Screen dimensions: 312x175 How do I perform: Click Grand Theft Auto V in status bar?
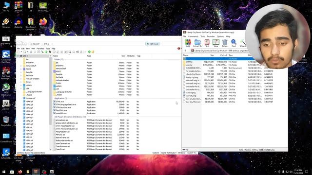[x=169, y=153]
